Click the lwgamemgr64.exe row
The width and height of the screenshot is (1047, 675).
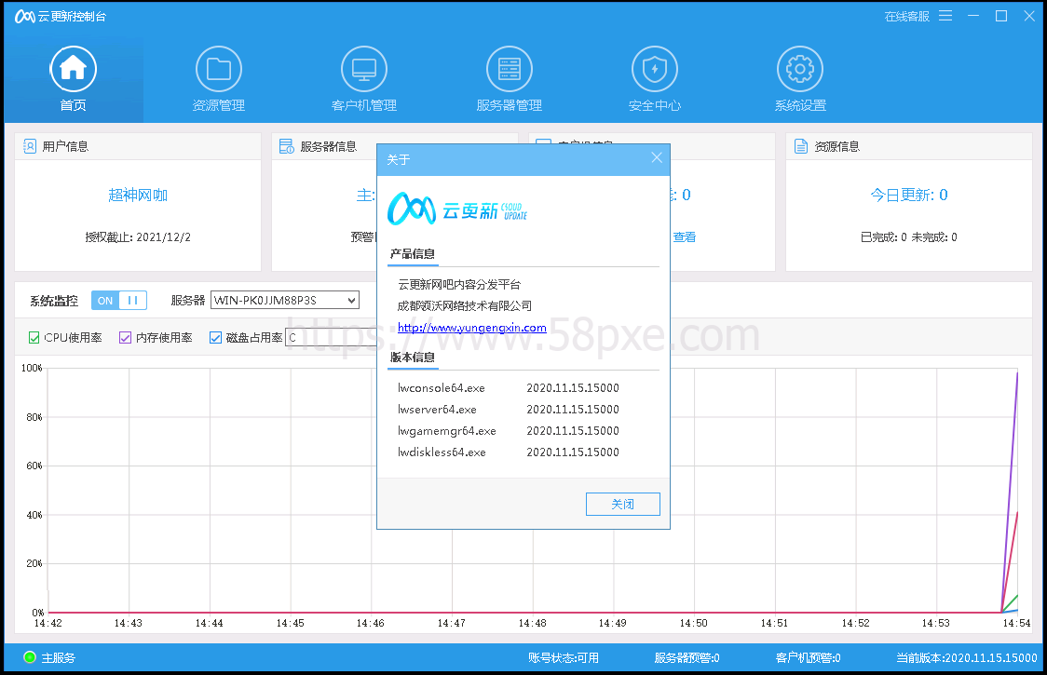(x=509, y=431)
